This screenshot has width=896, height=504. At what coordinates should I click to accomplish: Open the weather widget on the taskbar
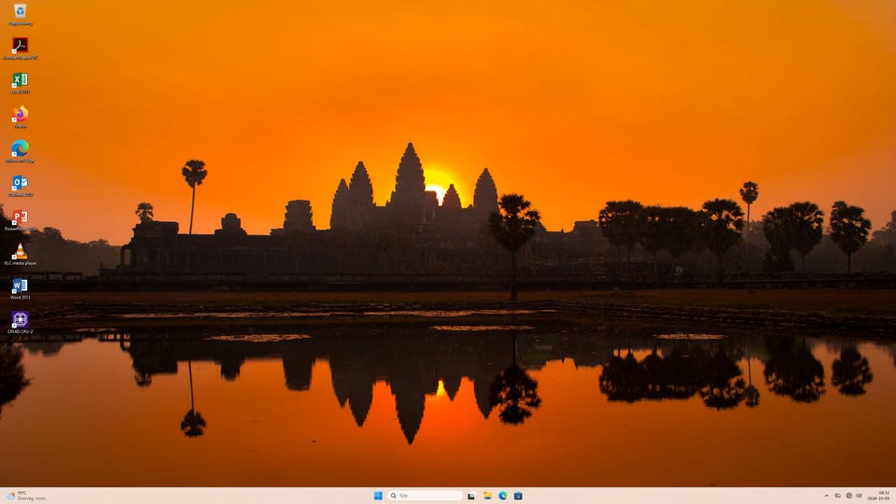(26, 496)
